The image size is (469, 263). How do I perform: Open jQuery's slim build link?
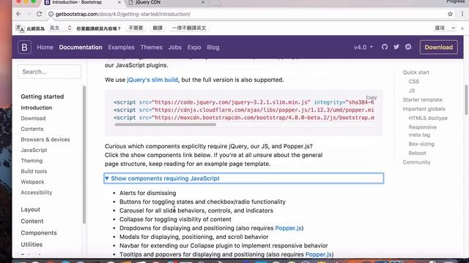point(152,80)
